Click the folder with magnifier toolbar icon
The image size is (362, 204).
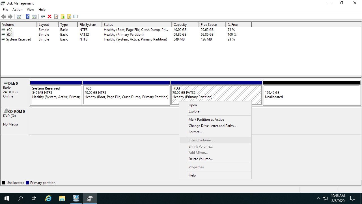69,16
